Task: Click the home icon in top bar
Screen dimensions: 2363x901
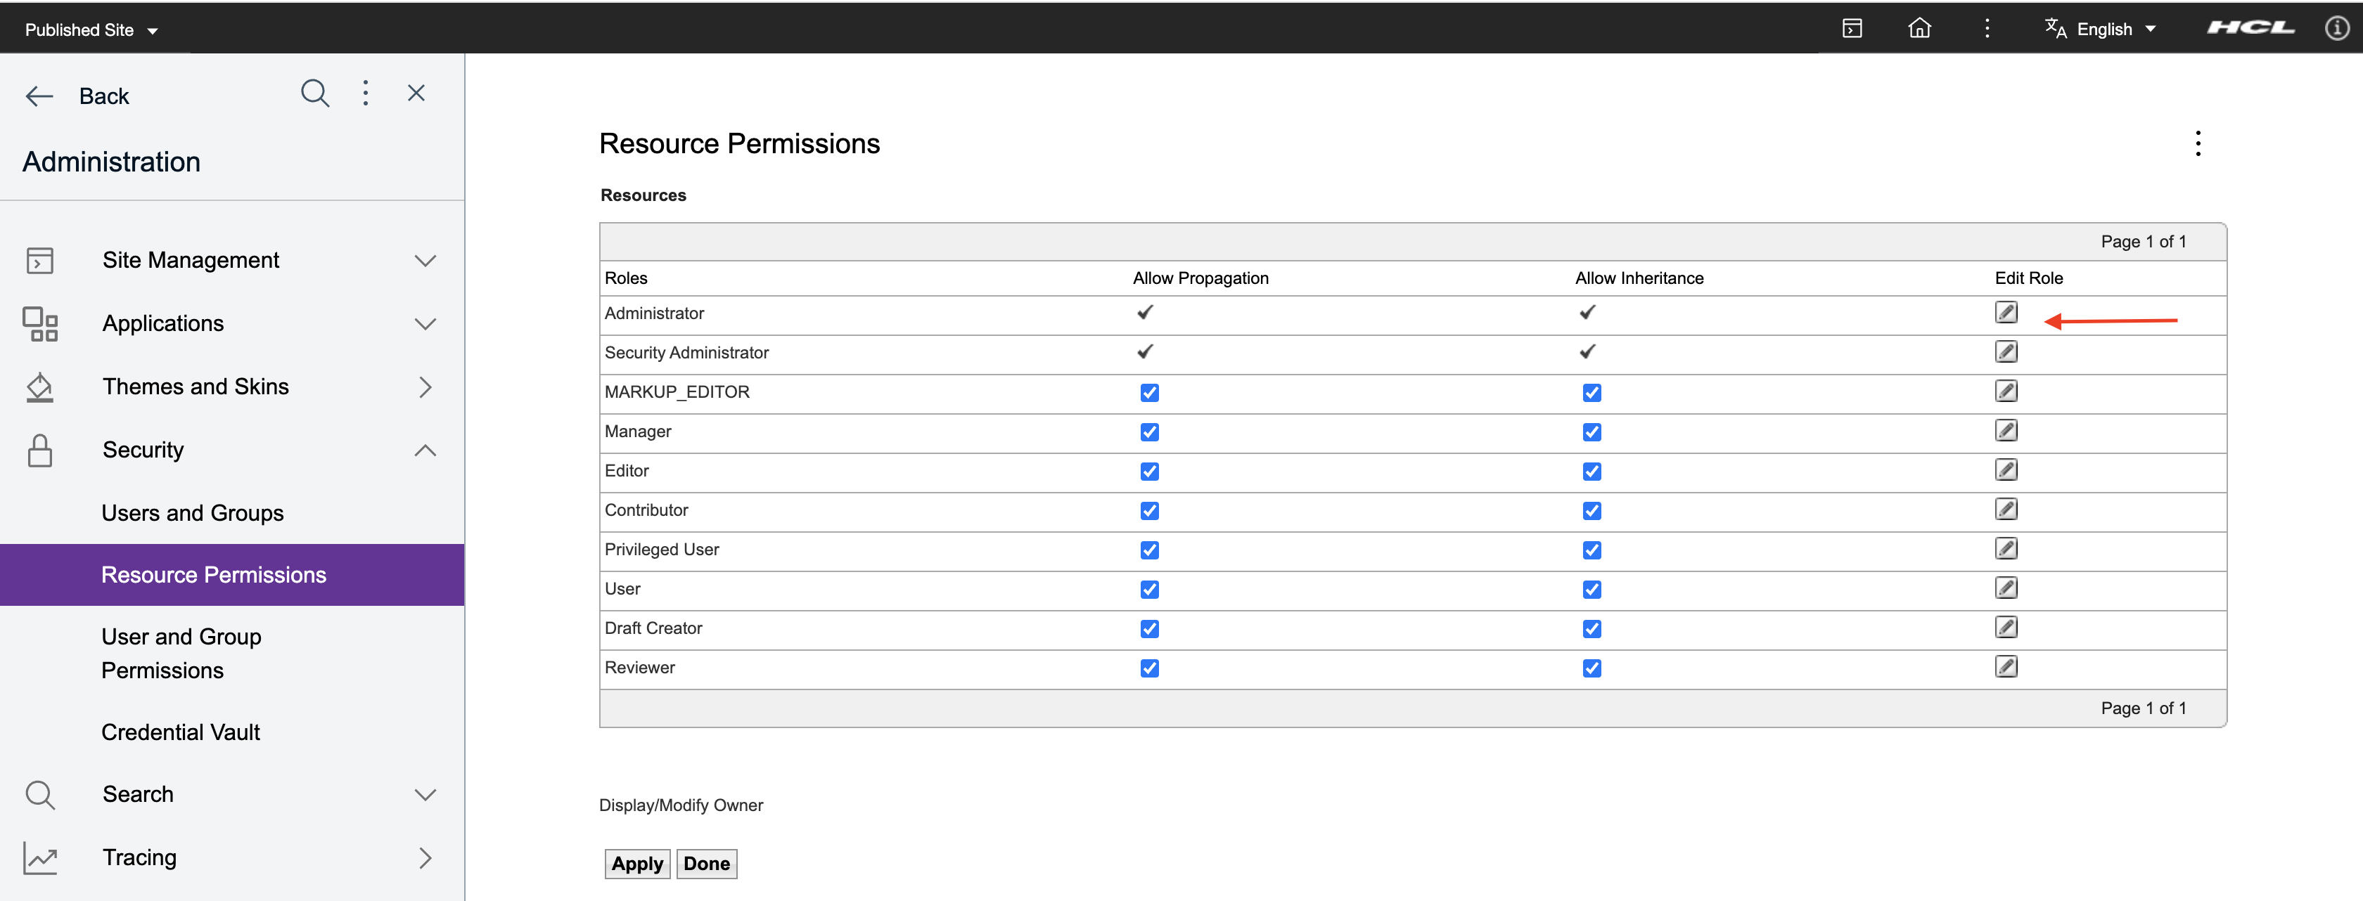Action: [x=1919, y=28]
